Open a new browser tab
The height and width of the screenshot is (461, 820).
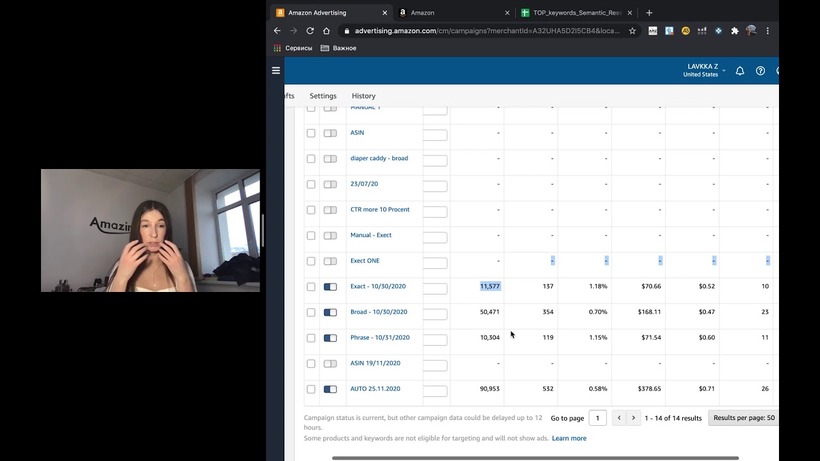649,13
